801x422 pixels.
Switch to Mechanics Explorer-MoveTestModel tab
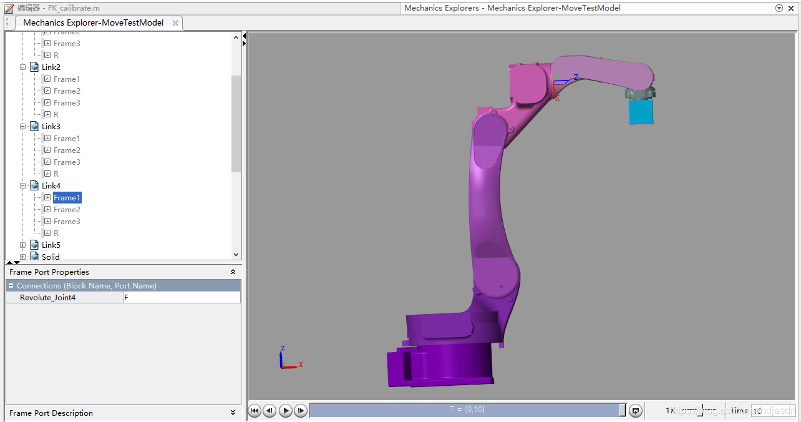click(94, 22)
